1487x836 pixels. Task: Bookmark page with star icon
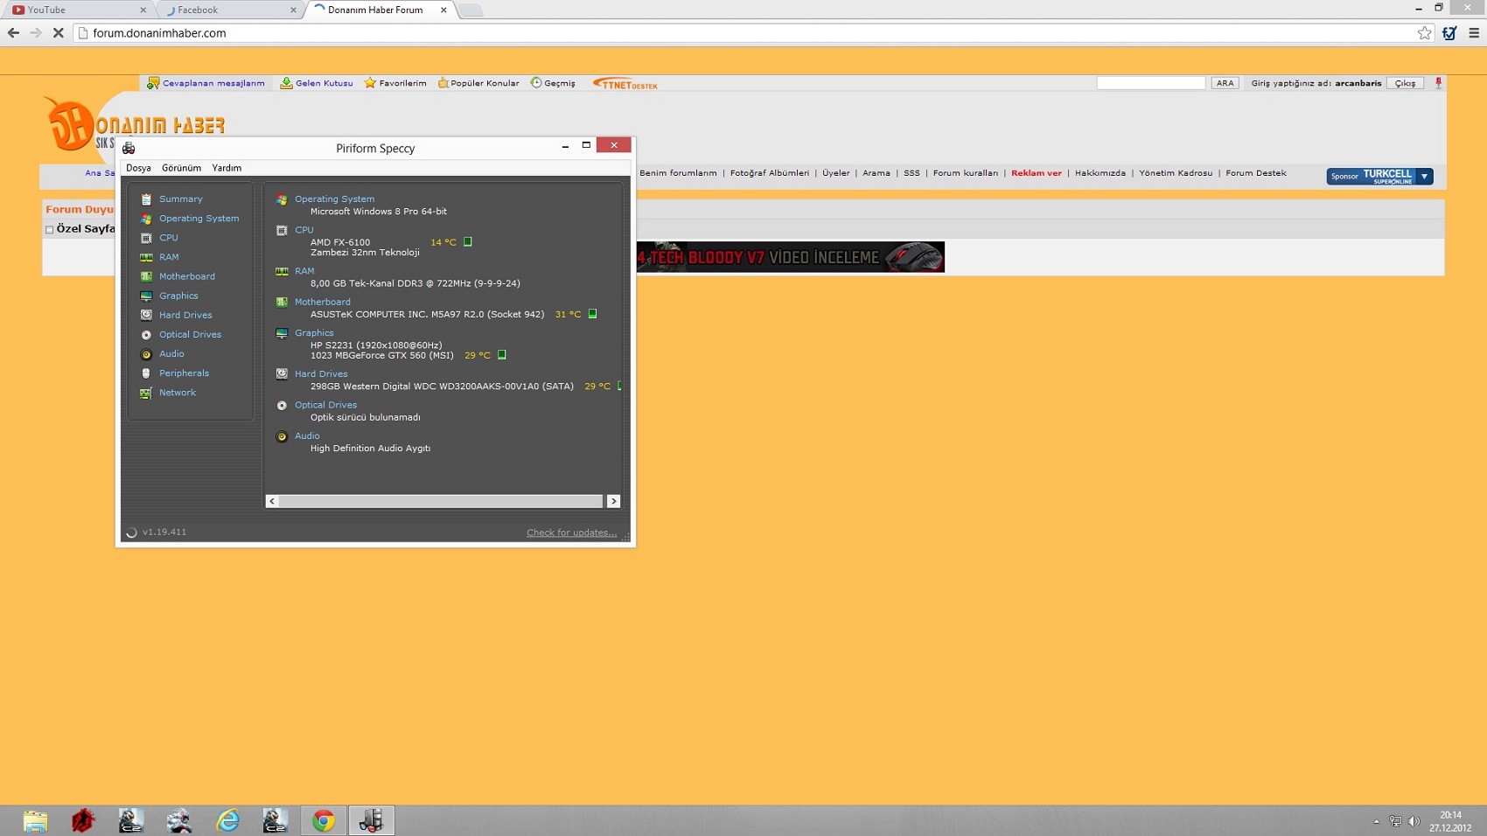(x=1425, y=33)
